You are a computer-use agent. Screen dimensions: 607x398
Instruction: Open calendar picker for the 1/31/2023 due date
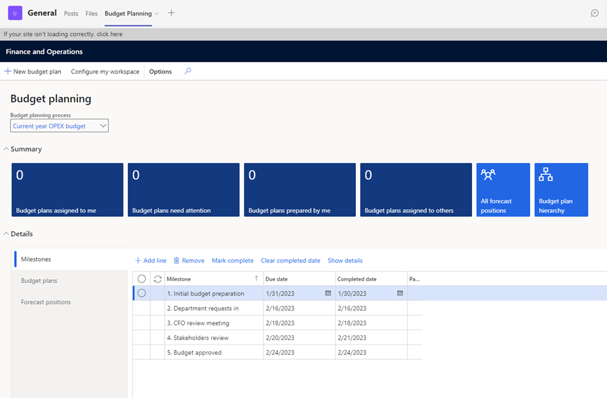click(328, 294)
